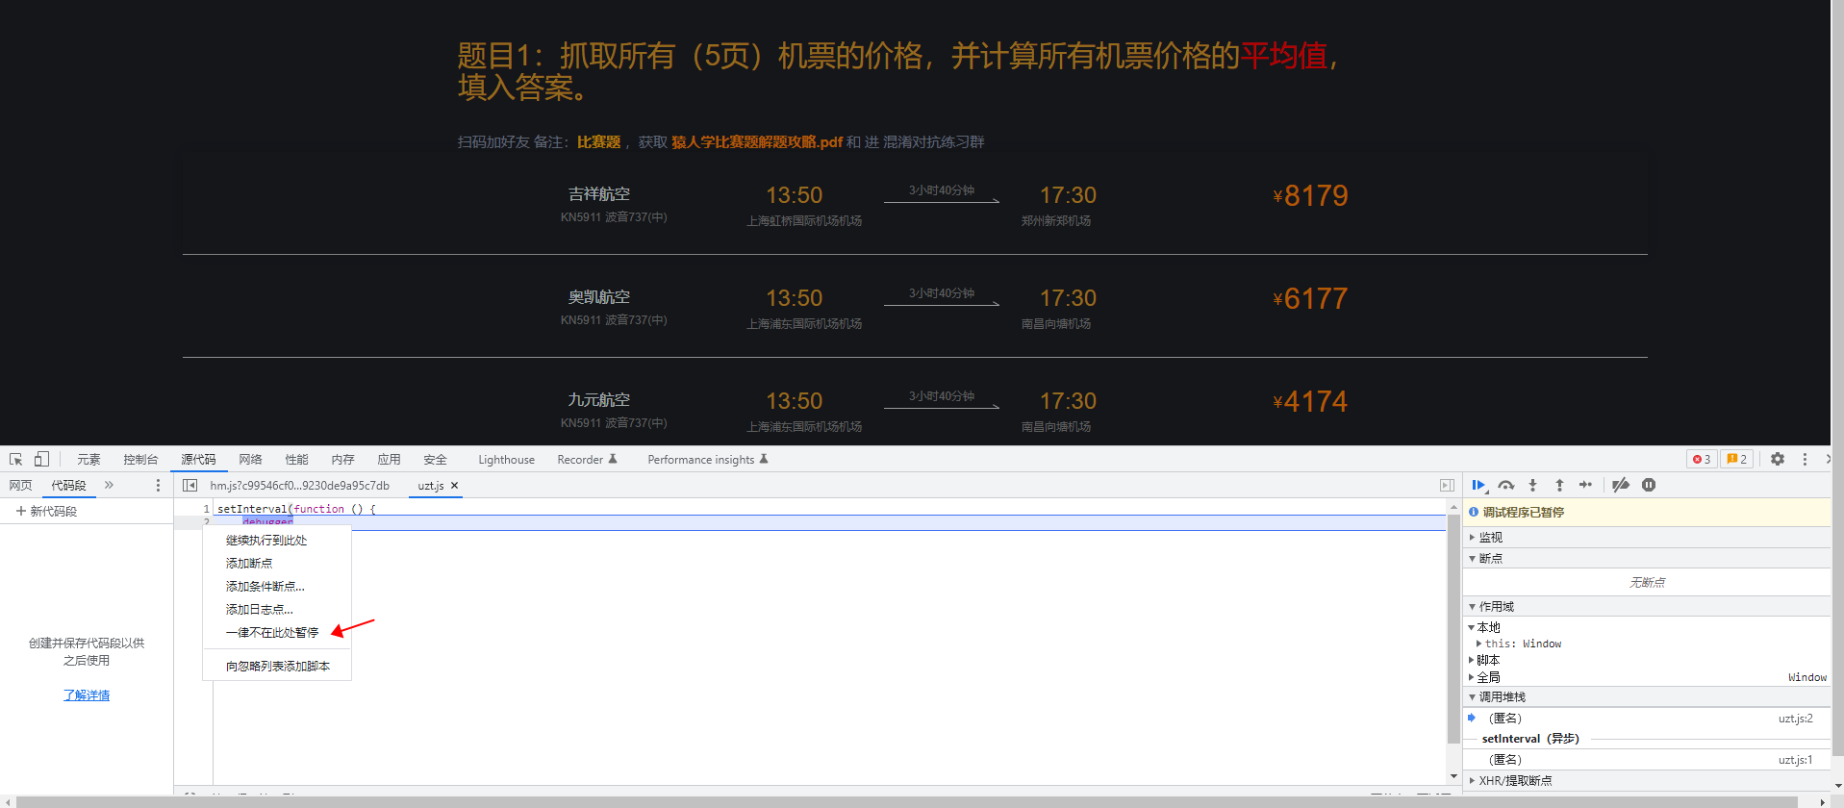Open the Recorder panel
This screenshot has width=1844, height=808.
click(587, 460)
